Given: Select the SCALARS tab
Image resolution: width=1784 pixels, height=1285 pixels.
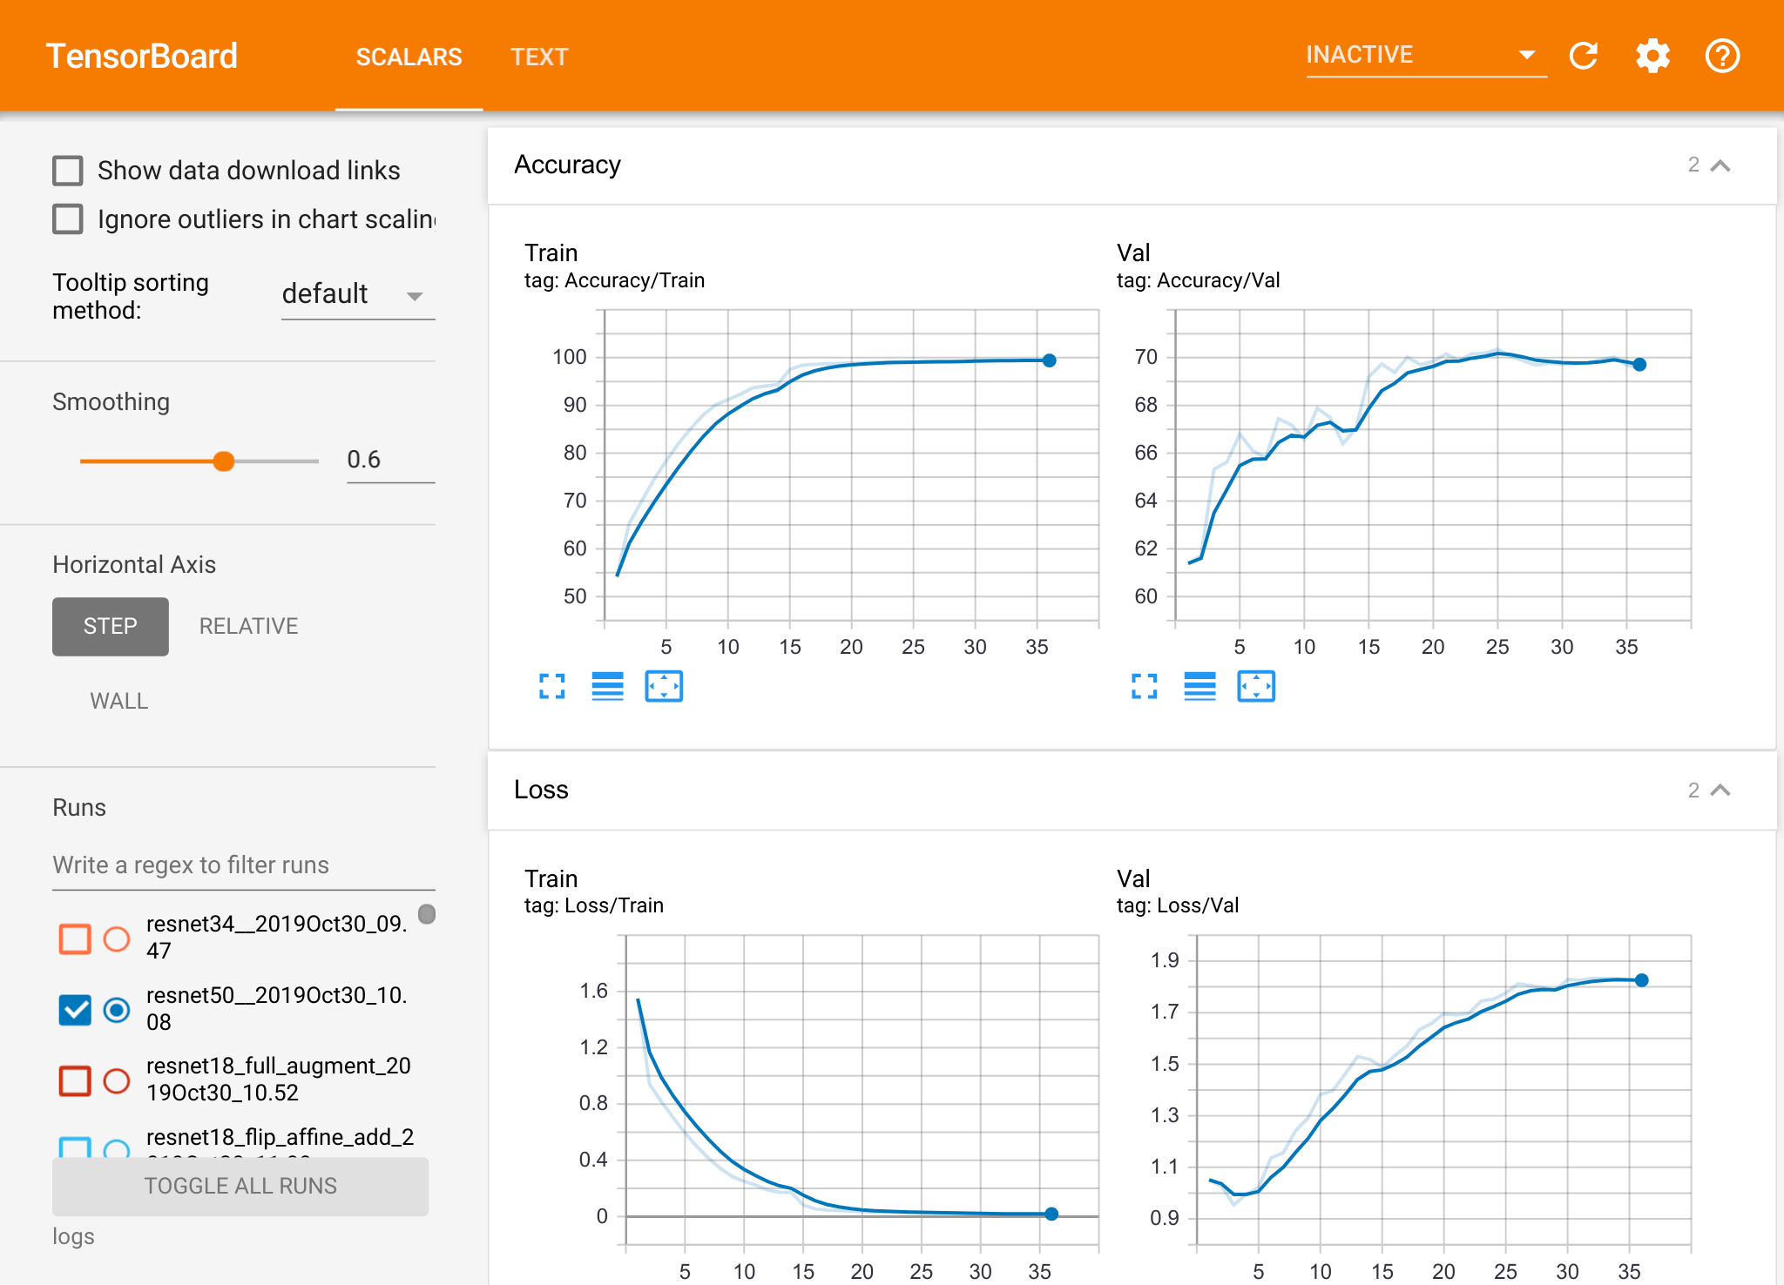Looking at the screenshot, I should pyautogui.click(x=409, y=57).
